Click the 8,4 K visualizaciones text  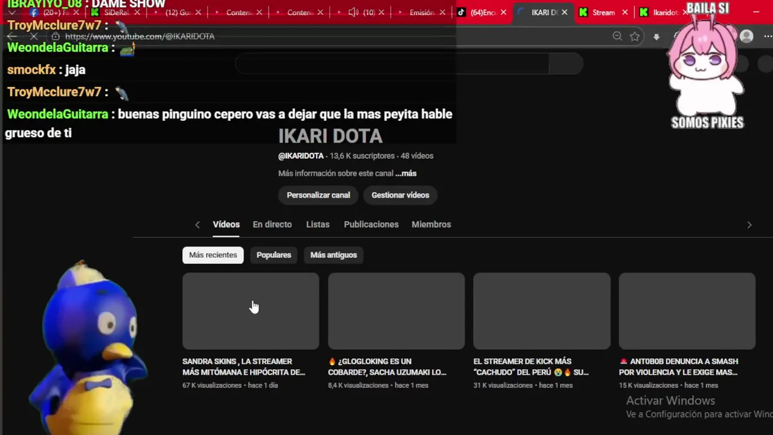click(358, 385)
